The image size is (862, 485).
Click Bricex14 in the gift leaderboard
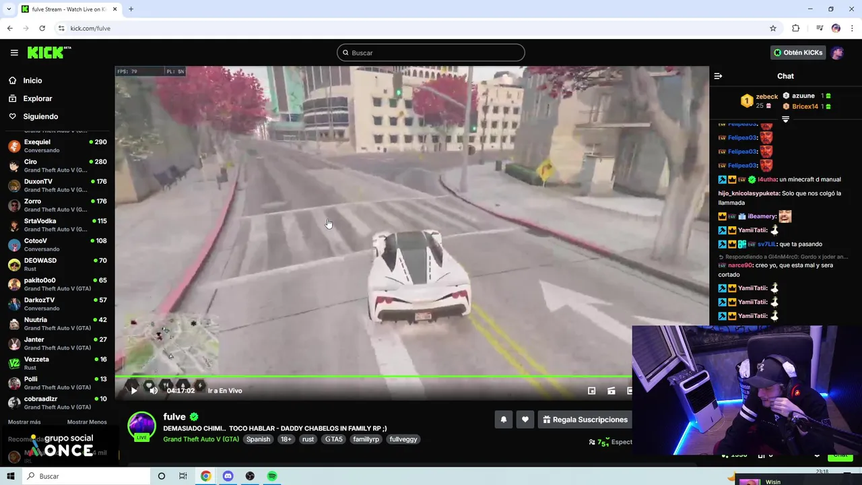pyautogui.click(x=805, y=106)
